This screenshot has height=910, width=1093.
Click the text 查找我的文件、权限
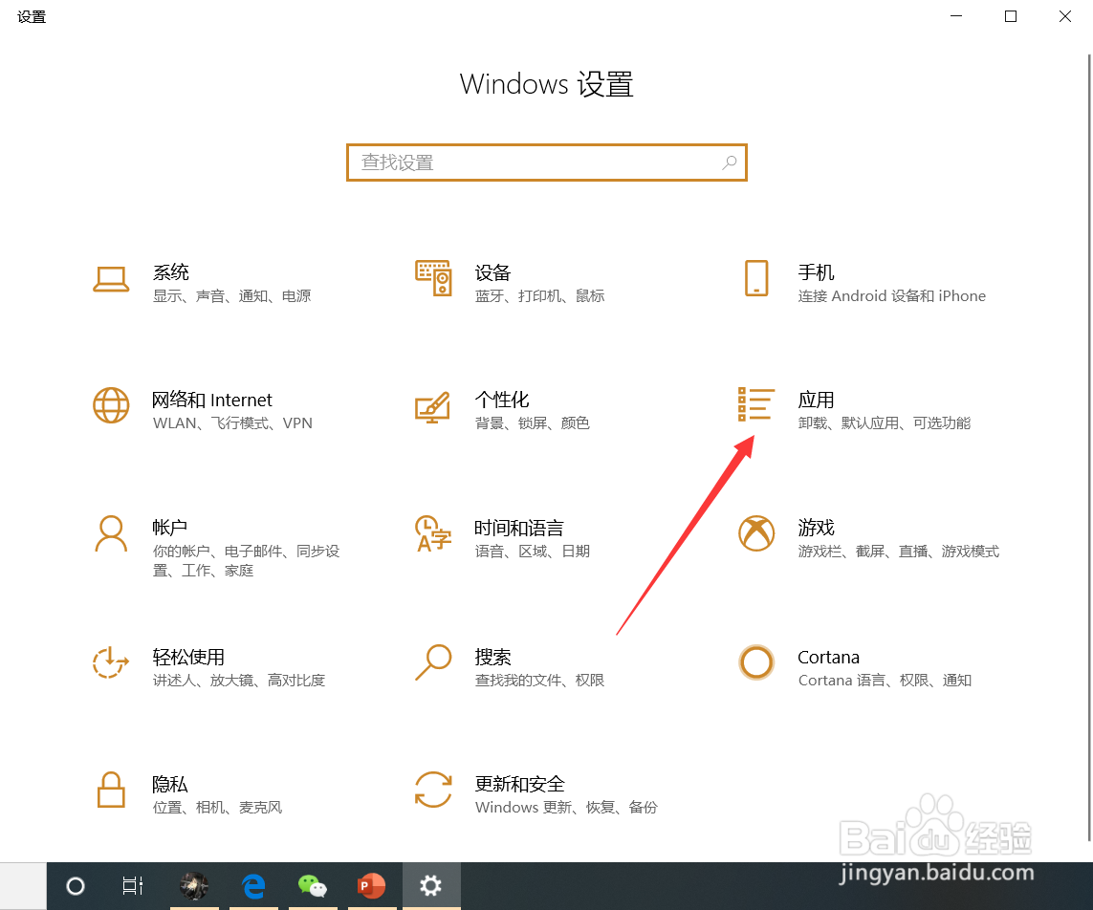[x=539, y=680]
